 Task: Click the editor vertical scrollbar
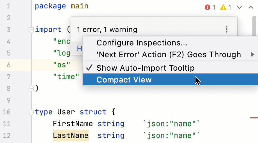254,25
